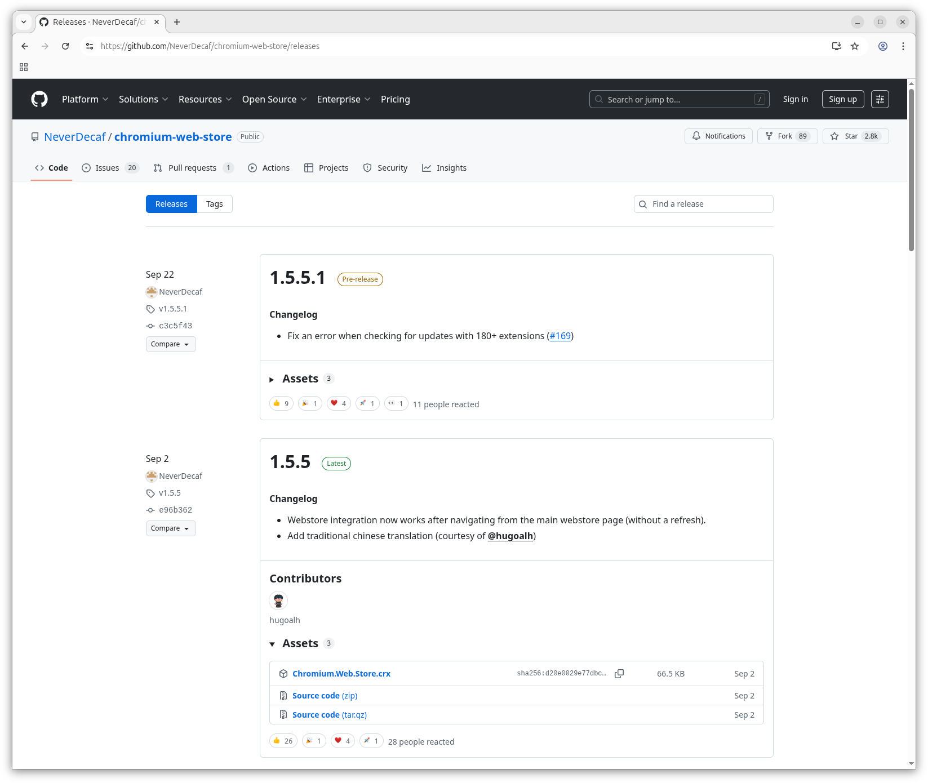Open the appearance settings icon beside Sign up
The image size is (928, 783).
[880, 99]
